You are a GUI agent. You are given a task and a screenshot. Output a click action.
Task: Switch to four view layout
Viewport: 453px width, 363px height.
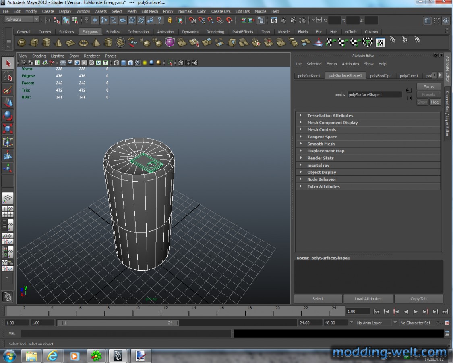[8, 212]
